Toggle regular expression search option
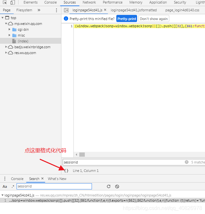The height and width of the screenshot is (214, 205). click(x=13, y=186)
